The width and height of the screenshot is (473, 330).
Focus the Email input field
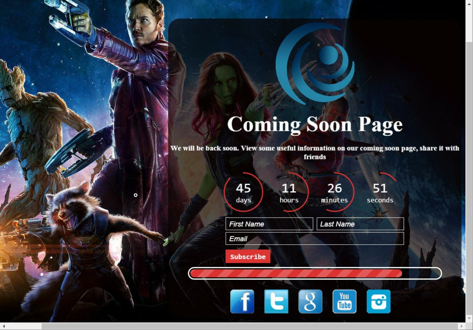pyautogui.click(x=315, y=239)
